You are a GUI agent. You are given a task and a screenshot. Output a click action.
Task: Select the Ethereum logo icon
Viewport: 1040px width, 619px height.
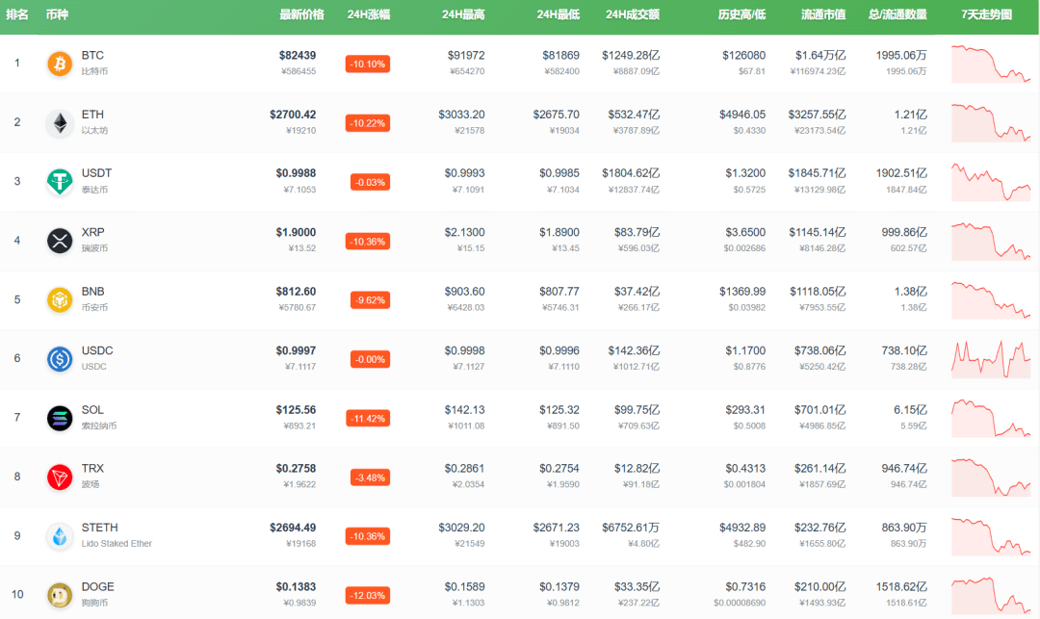pos(59,122)
